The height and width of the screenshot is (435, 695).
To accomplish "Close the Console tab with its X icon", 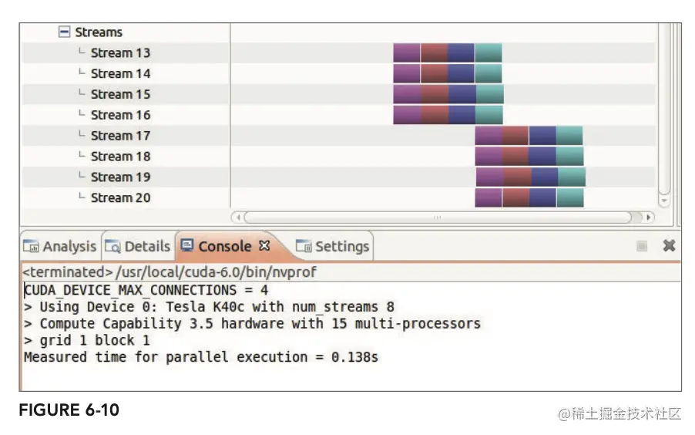I will tap(264, 245).
